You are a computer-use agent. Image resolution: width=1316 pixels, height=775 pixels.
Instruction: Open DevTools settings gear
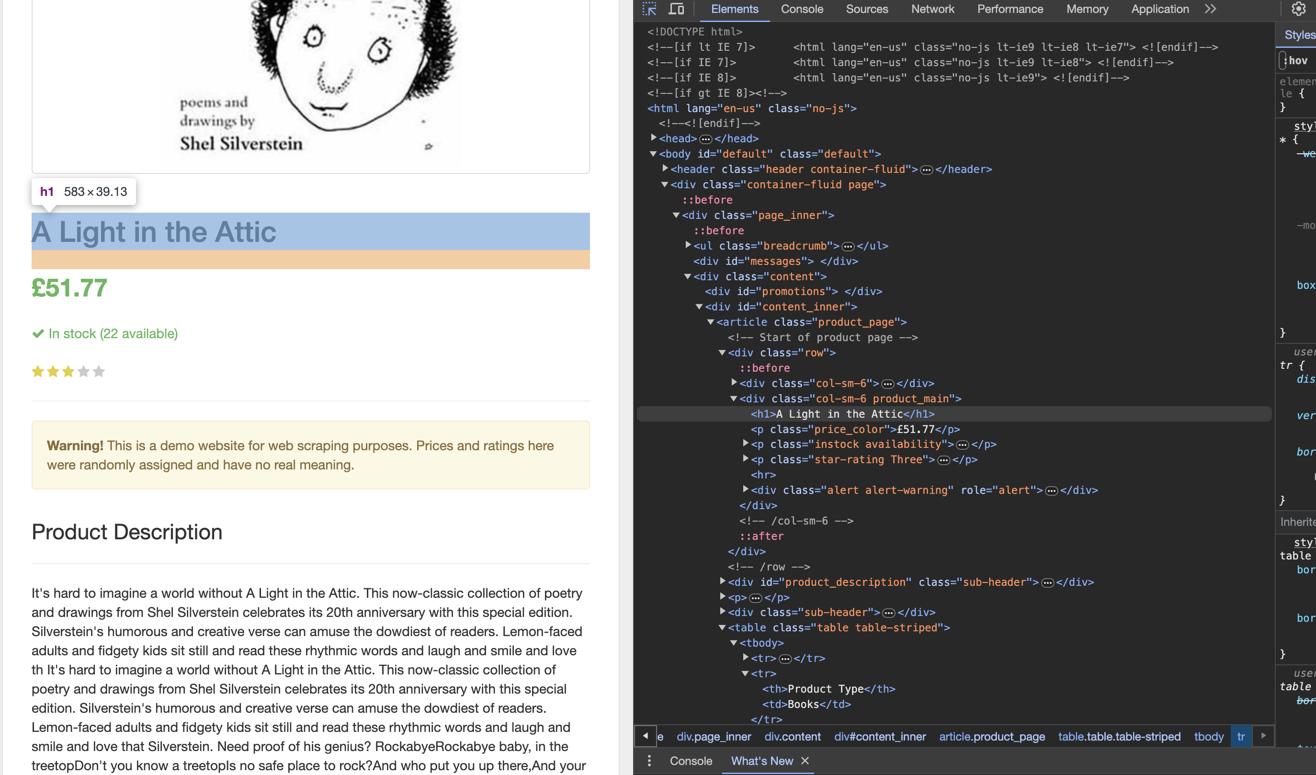[1298, 9]
